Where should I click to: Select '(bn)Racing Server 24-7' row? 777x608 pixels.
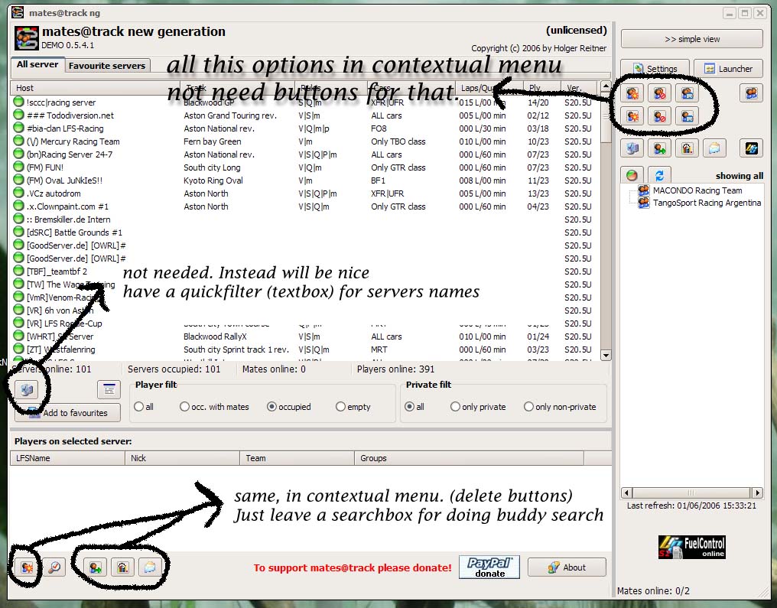point(304,154)
